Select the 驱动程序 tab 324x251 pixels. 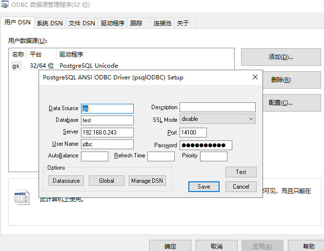(x=113, y=23)
